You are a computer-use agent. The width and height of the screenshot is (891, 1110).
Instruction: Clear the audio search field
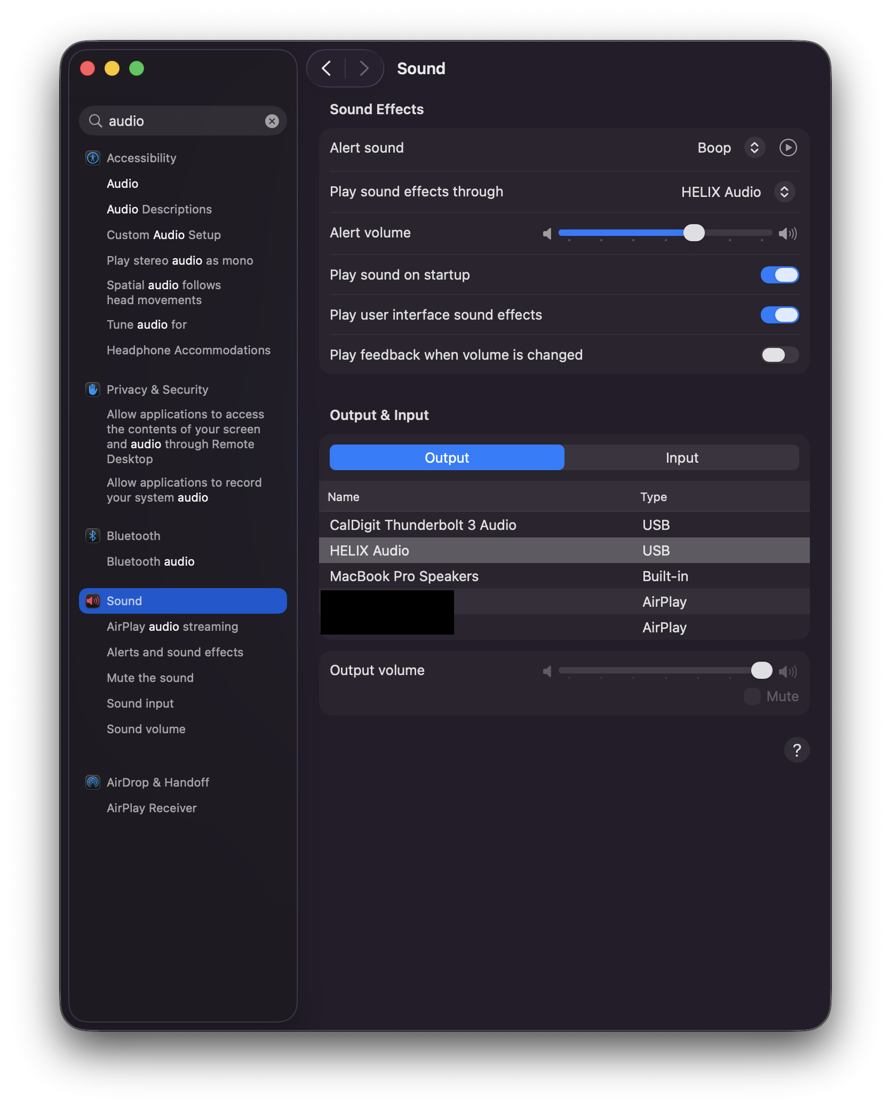(272, 121)
